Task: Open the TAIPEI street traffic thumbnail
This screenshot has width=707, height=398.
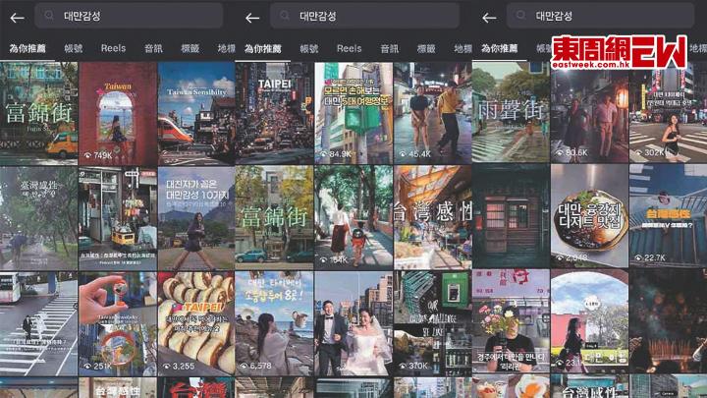Action: (x=274, y=113)
